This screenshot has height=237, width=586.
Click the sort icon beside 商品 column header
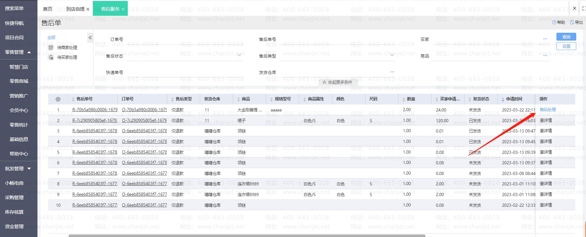point(239,99)
